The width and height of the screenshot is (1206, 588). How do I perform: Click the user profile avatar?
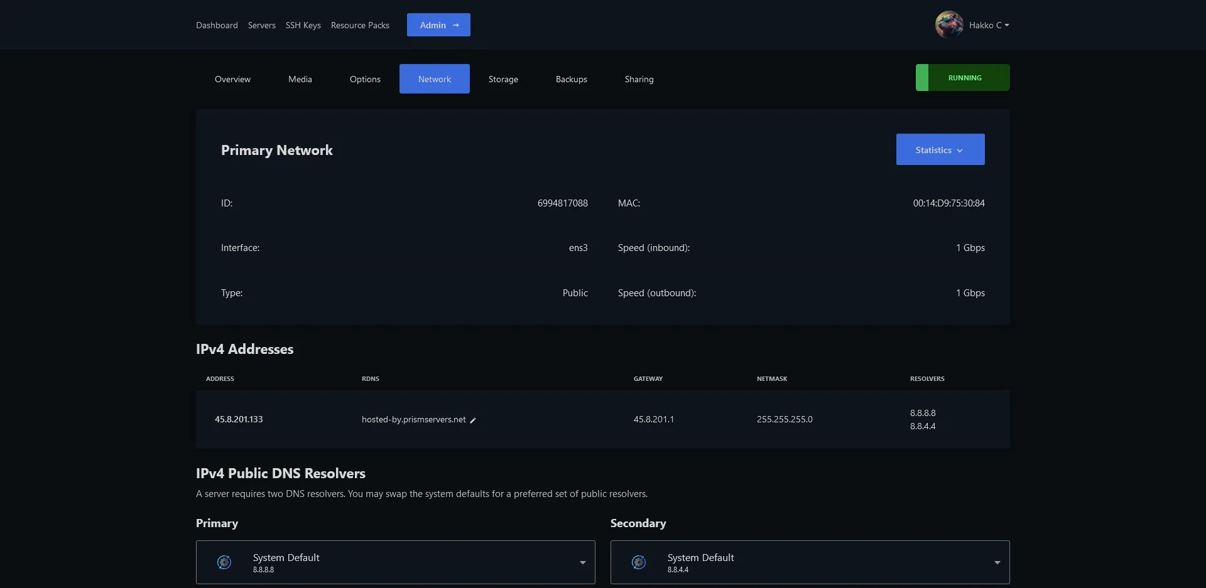tap(948, 25)
